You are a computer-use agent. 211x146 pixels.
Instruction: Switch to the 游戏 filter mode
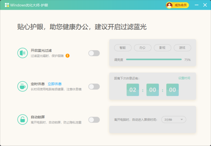pyautogui.click(x=182, y=47)
